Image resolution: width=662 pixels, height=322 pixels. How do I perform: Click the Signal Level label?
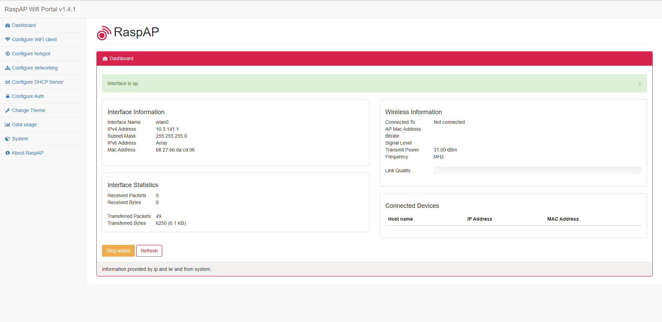399,143
